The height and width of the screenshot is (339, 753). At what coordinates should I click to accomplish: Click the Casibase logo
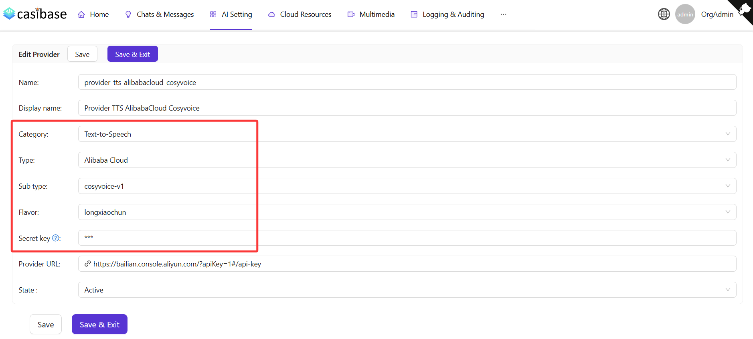pyautogui.click(x=35, y=14)
